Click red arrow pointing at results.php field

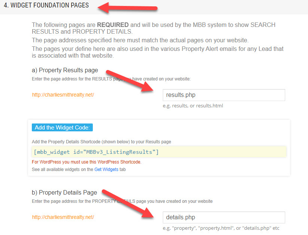coord(131,81)
